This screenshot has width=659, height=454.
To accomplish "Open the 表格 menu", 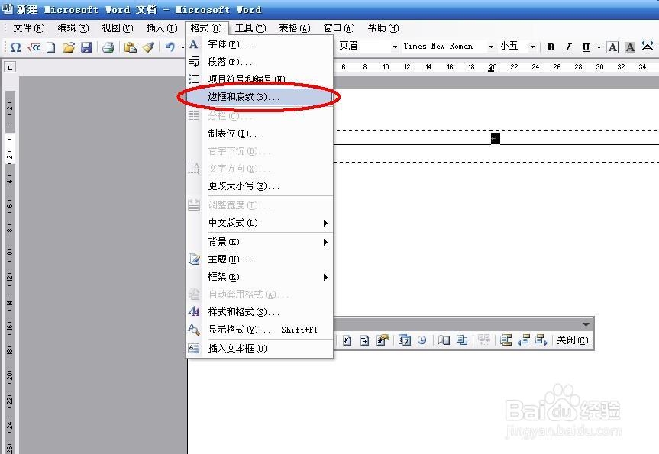I will [x=295, y=28].
